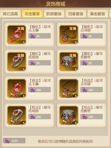Click the 3235 crystal balance display
111x148 pixels.
[14, 141]
